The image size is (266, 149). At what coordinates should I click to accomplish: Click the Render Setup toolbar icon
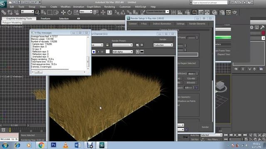coord(222,12)
